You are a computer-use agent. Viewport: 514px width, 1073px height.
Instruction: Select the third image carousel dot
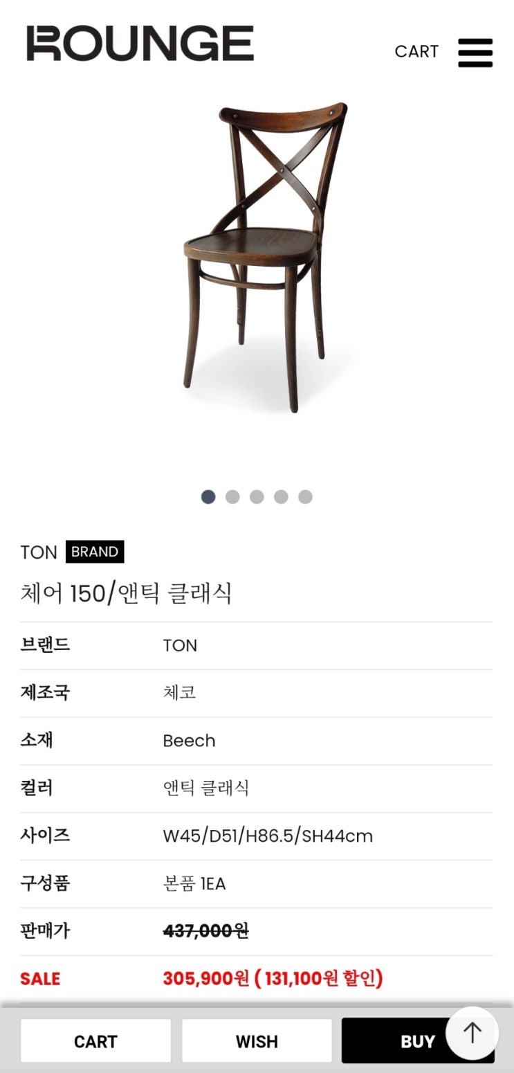point(257,497)
